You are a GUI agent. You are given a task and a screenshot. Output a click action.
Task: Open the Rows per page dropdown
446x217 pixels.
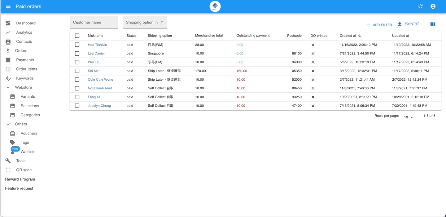tap(408, 117)
